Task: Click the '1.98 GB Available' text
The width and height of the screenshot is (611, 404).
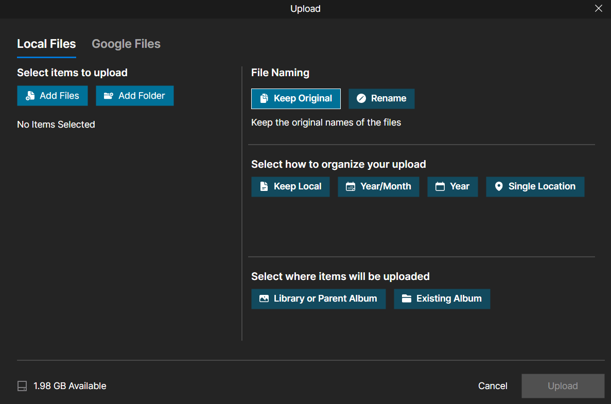Action: coord(70,386)
